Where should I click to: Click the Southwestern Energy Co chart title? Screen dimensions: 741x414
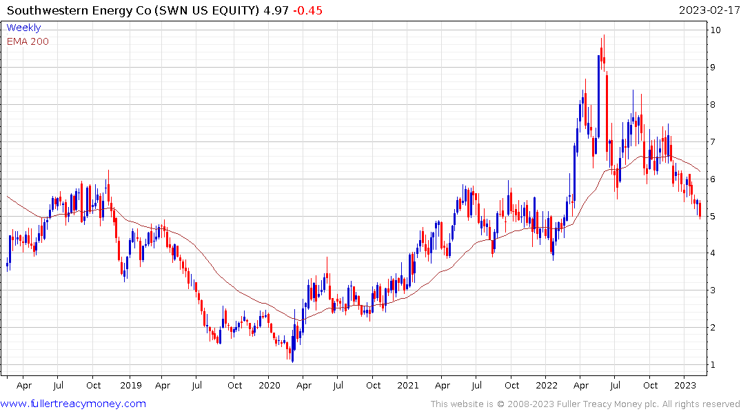tap(133, 10)
